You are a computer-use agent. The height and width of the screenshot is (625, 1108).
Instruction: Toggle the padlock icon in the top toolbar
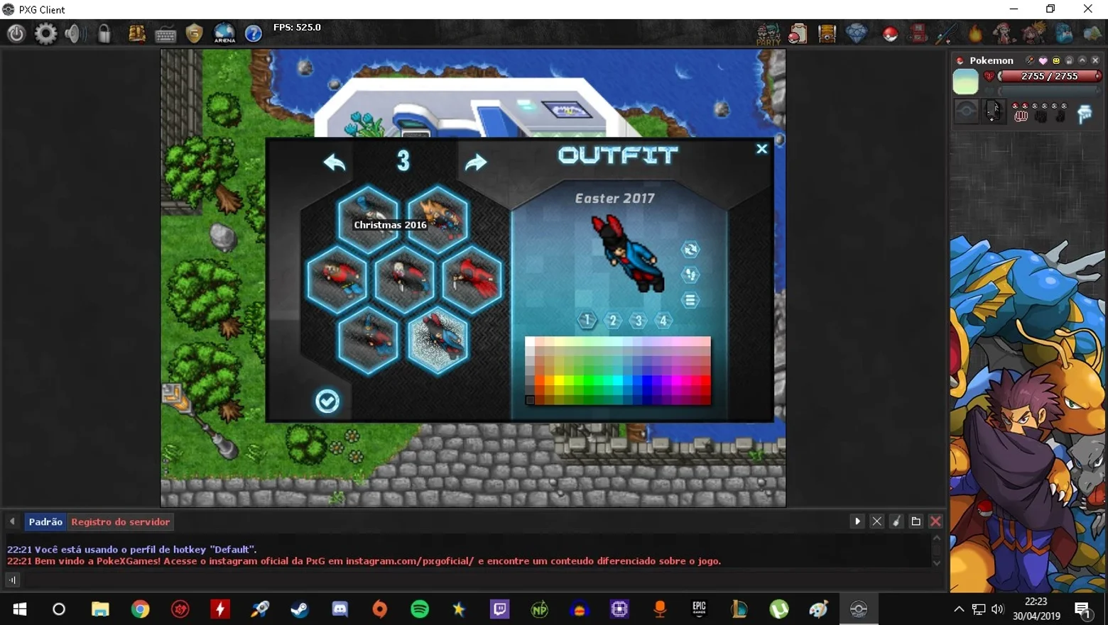104,33
